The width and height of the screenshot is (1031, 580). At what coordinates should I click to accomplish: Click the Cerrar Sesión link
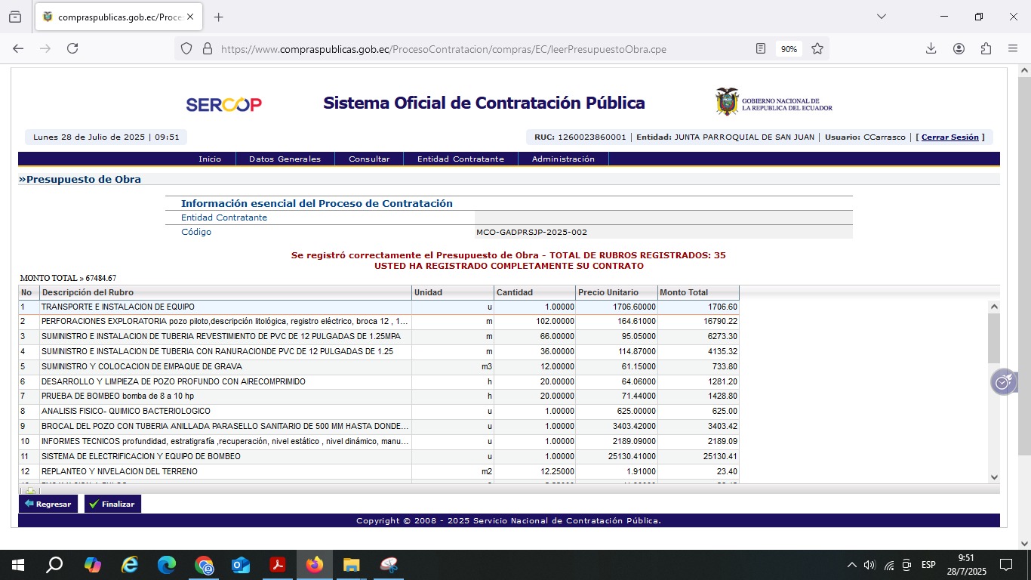(x=950, y=137)
